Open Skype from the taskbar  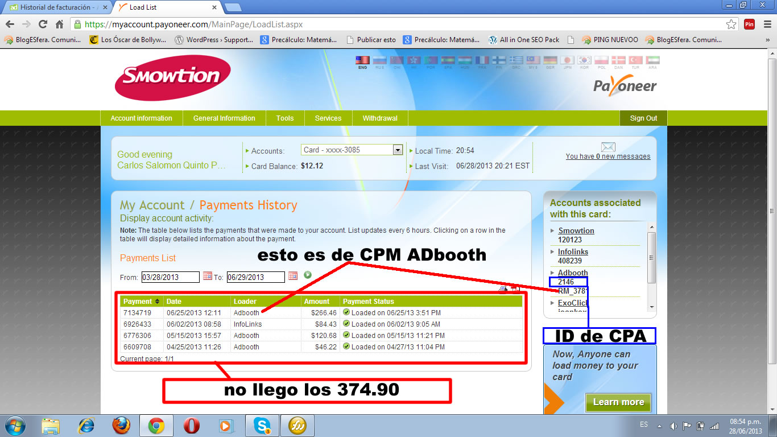pos(262,426)
